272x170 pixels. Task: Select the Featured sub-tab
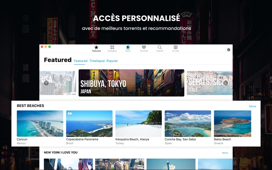[x=81, y=61]
